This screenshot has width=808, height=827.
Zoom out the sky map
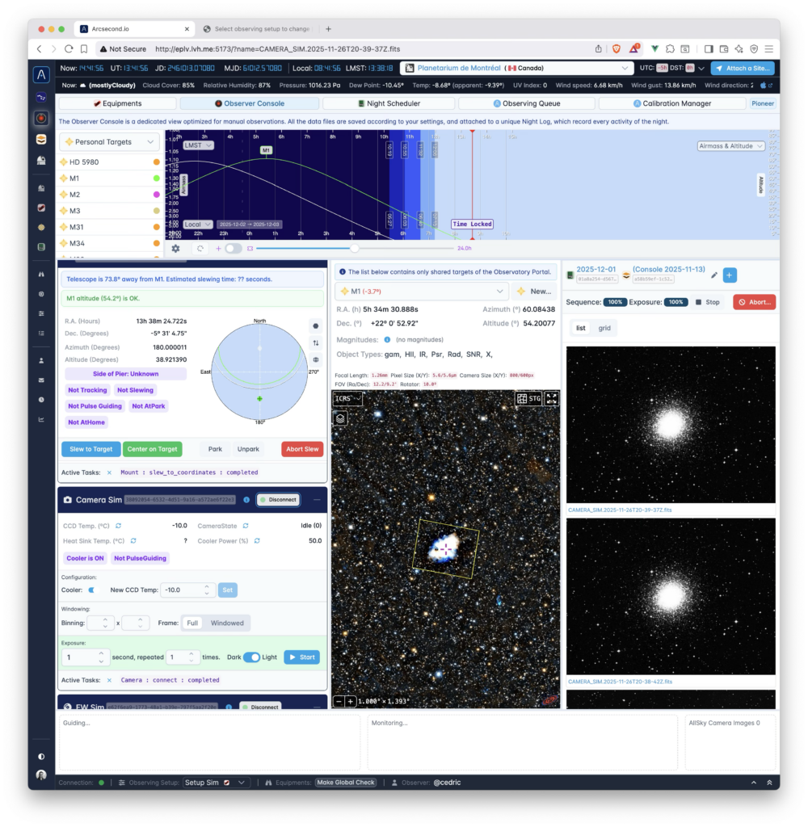point(339,702)
